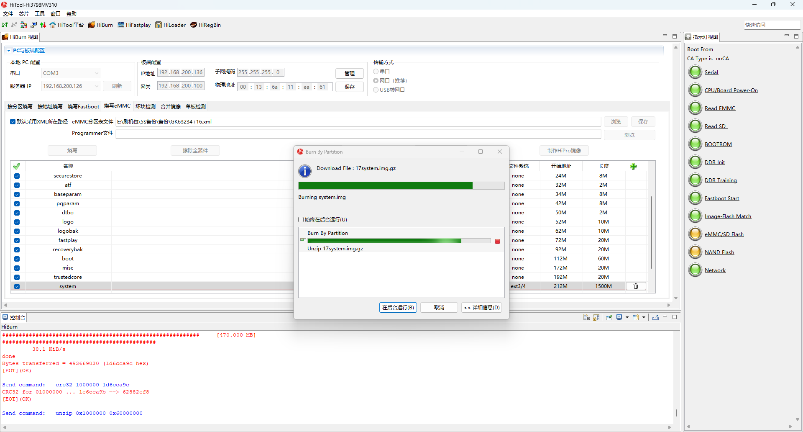
Task: Click the 详细信息(D) button
Action: pos(482,308)
